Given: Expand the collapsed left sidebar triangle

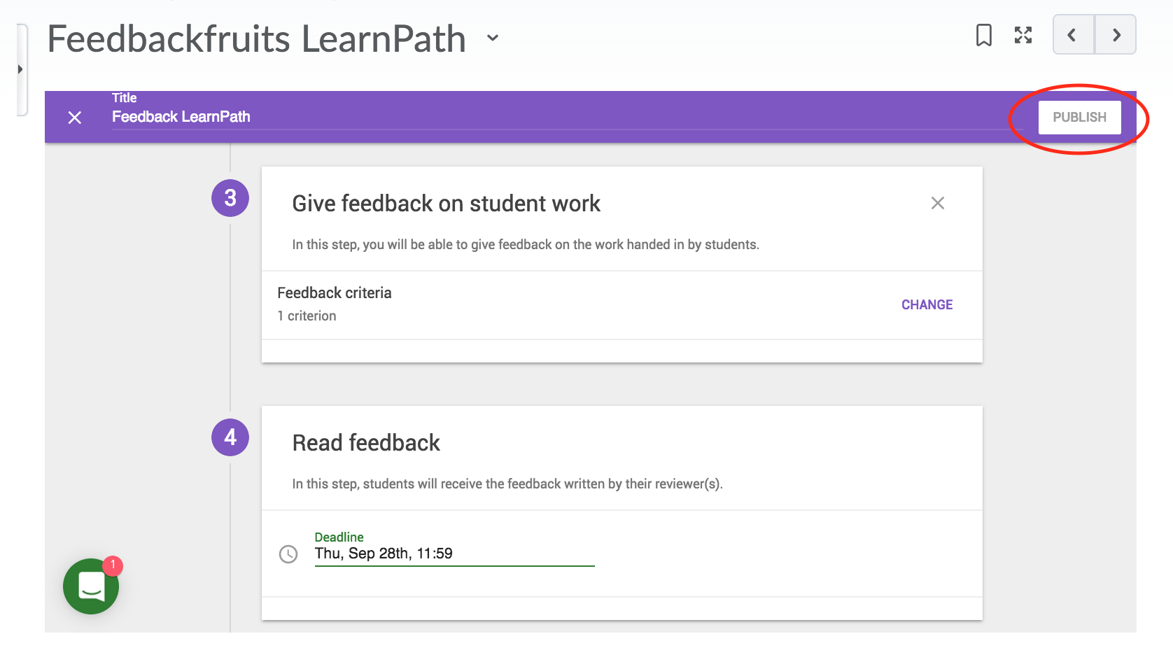Looking at the screenshot, I should click(x=20, y=69).
